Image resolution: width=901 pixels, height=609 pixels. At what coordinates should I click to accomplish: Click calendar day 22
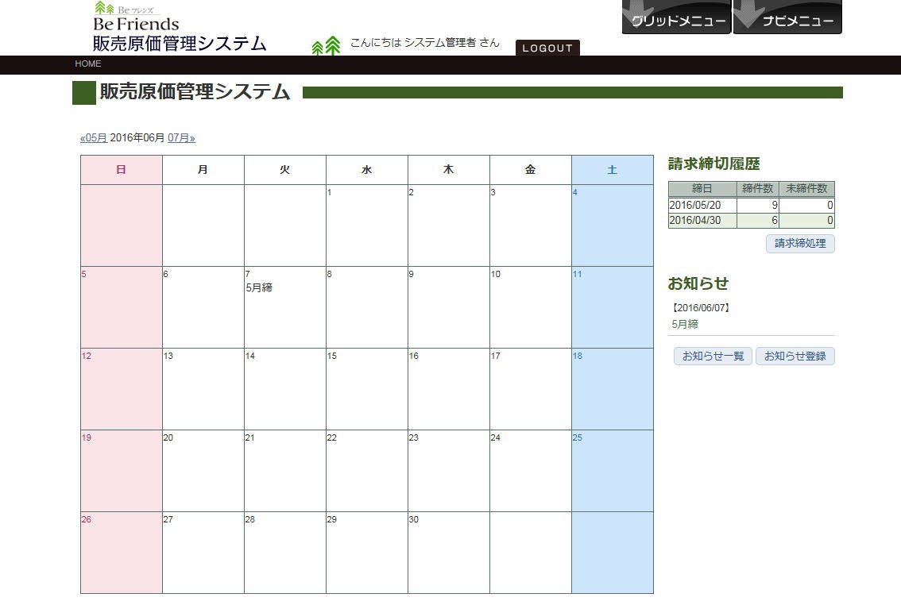(x=367, y=471)
